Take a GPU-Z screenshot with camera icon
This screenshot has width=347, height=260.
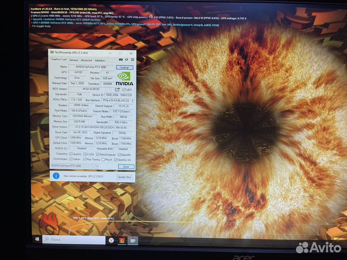click(120, 60)
